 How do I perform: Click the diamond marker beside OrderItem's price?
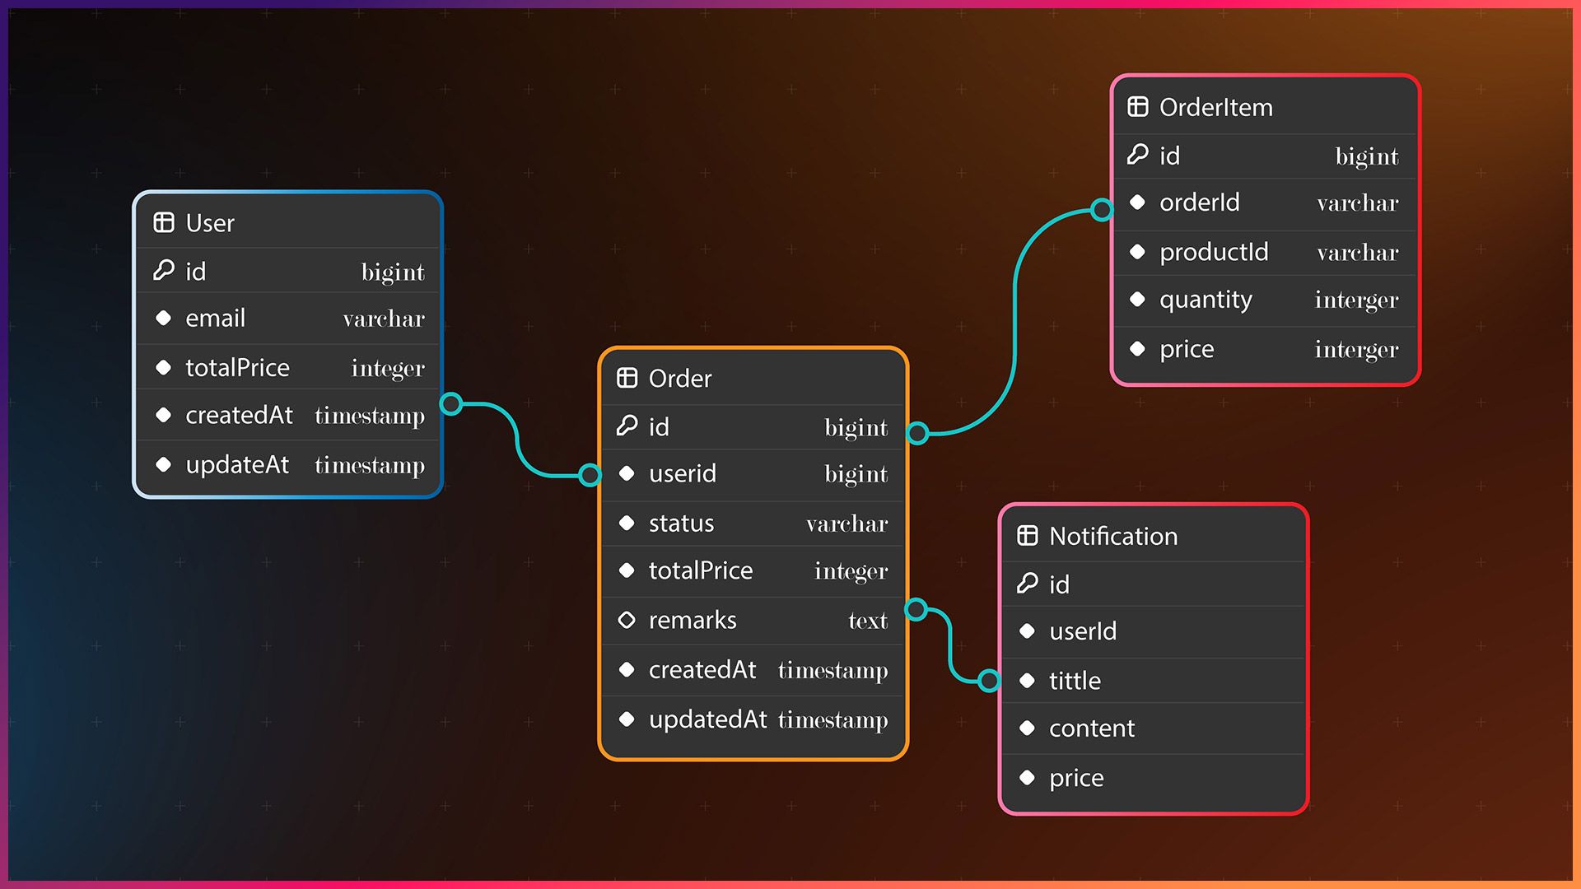click(1137, 349)
